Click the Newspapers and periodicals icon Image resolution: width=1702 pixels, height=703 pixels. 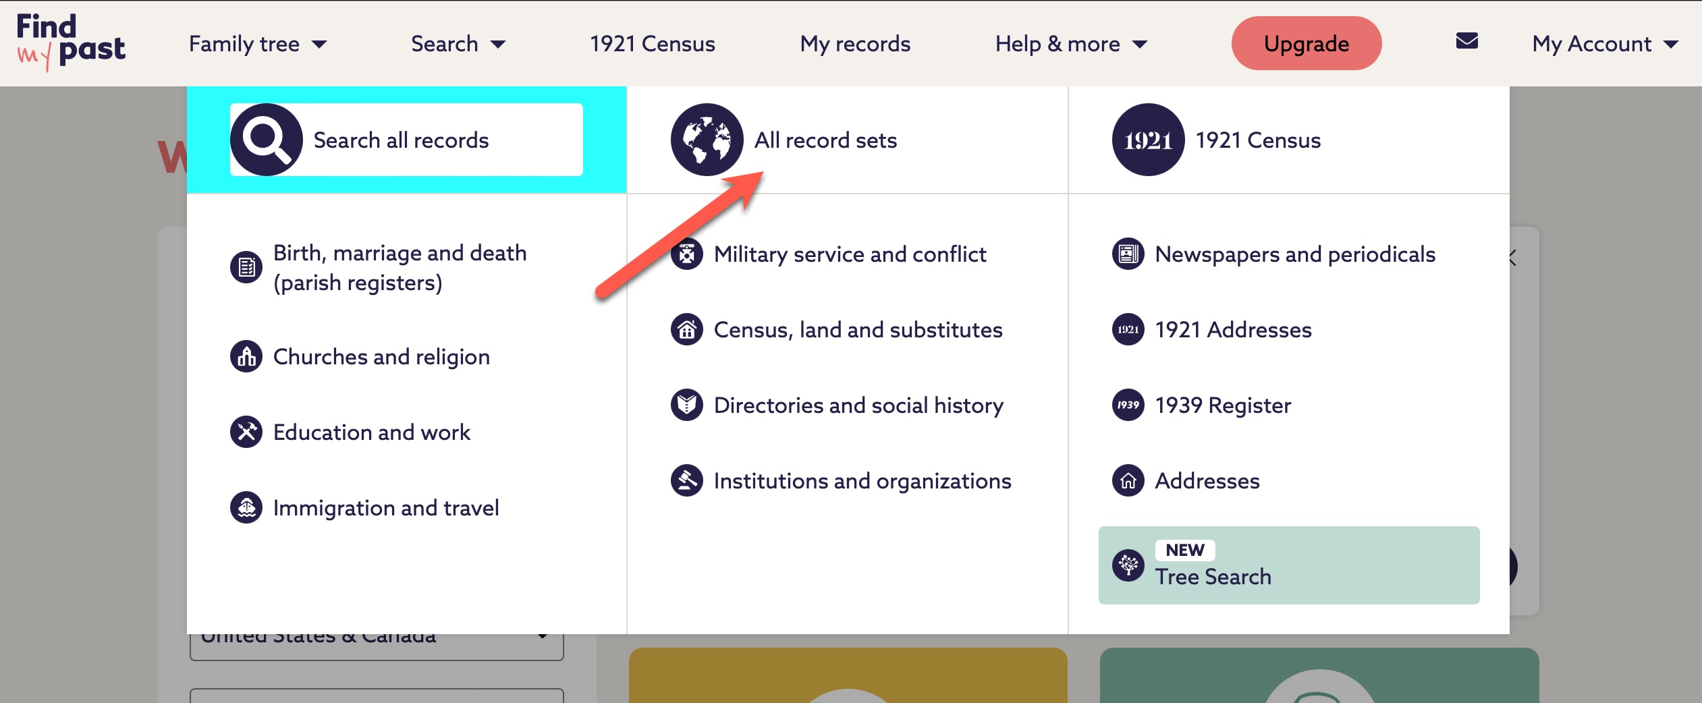[x=1128, y=254]
